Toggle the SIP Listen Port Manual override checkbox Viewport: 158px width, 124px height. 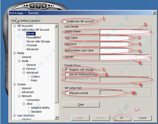66,93
